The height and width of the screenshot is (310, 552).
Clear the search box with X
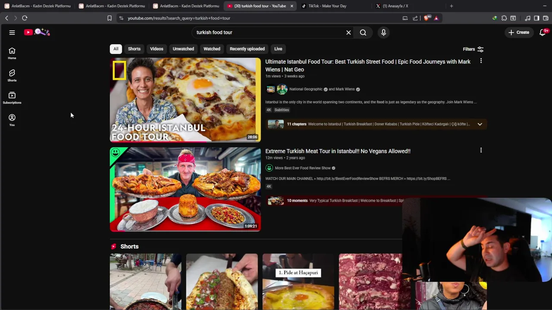pyautogui.click(x=348, y=32)
